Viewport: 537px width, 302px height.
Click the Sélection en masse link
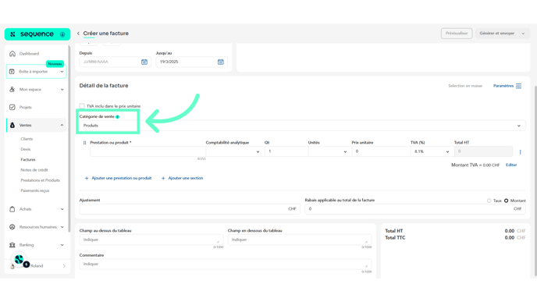[x=465, y=86]
